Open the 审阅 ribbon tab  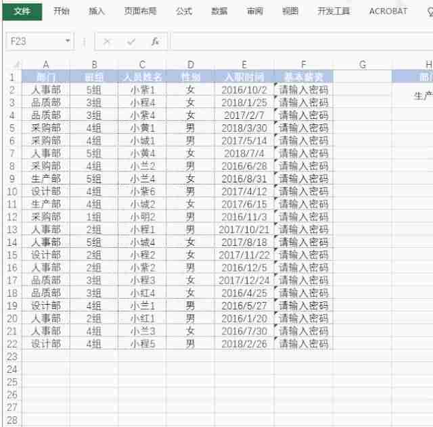(x=254, y=11)
